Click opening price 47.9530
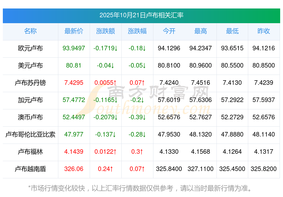 click(x=169, y=135)
